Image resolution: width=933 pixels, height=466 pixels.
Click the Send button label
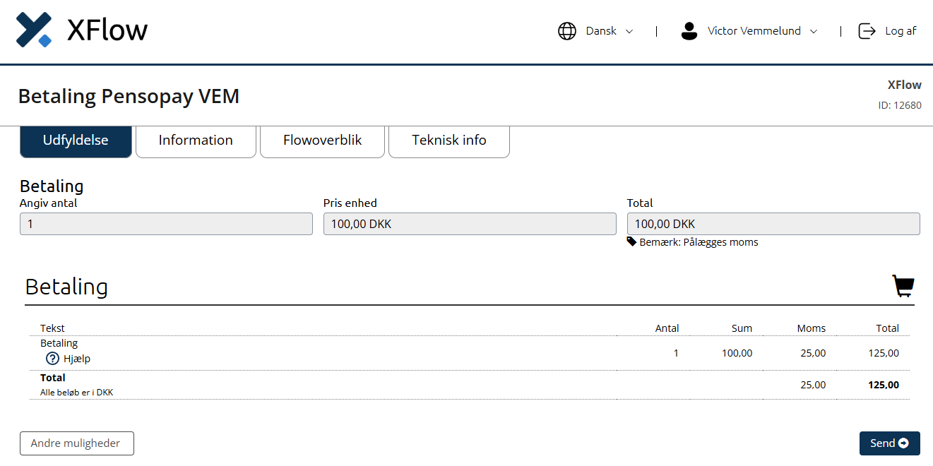click(x=882, y=443)
